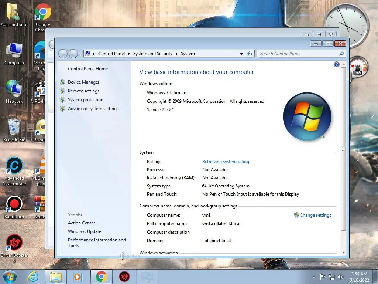Click the blue help question mark icon
The height and width of the screenshot is (284, 378).
coord(337,64)
